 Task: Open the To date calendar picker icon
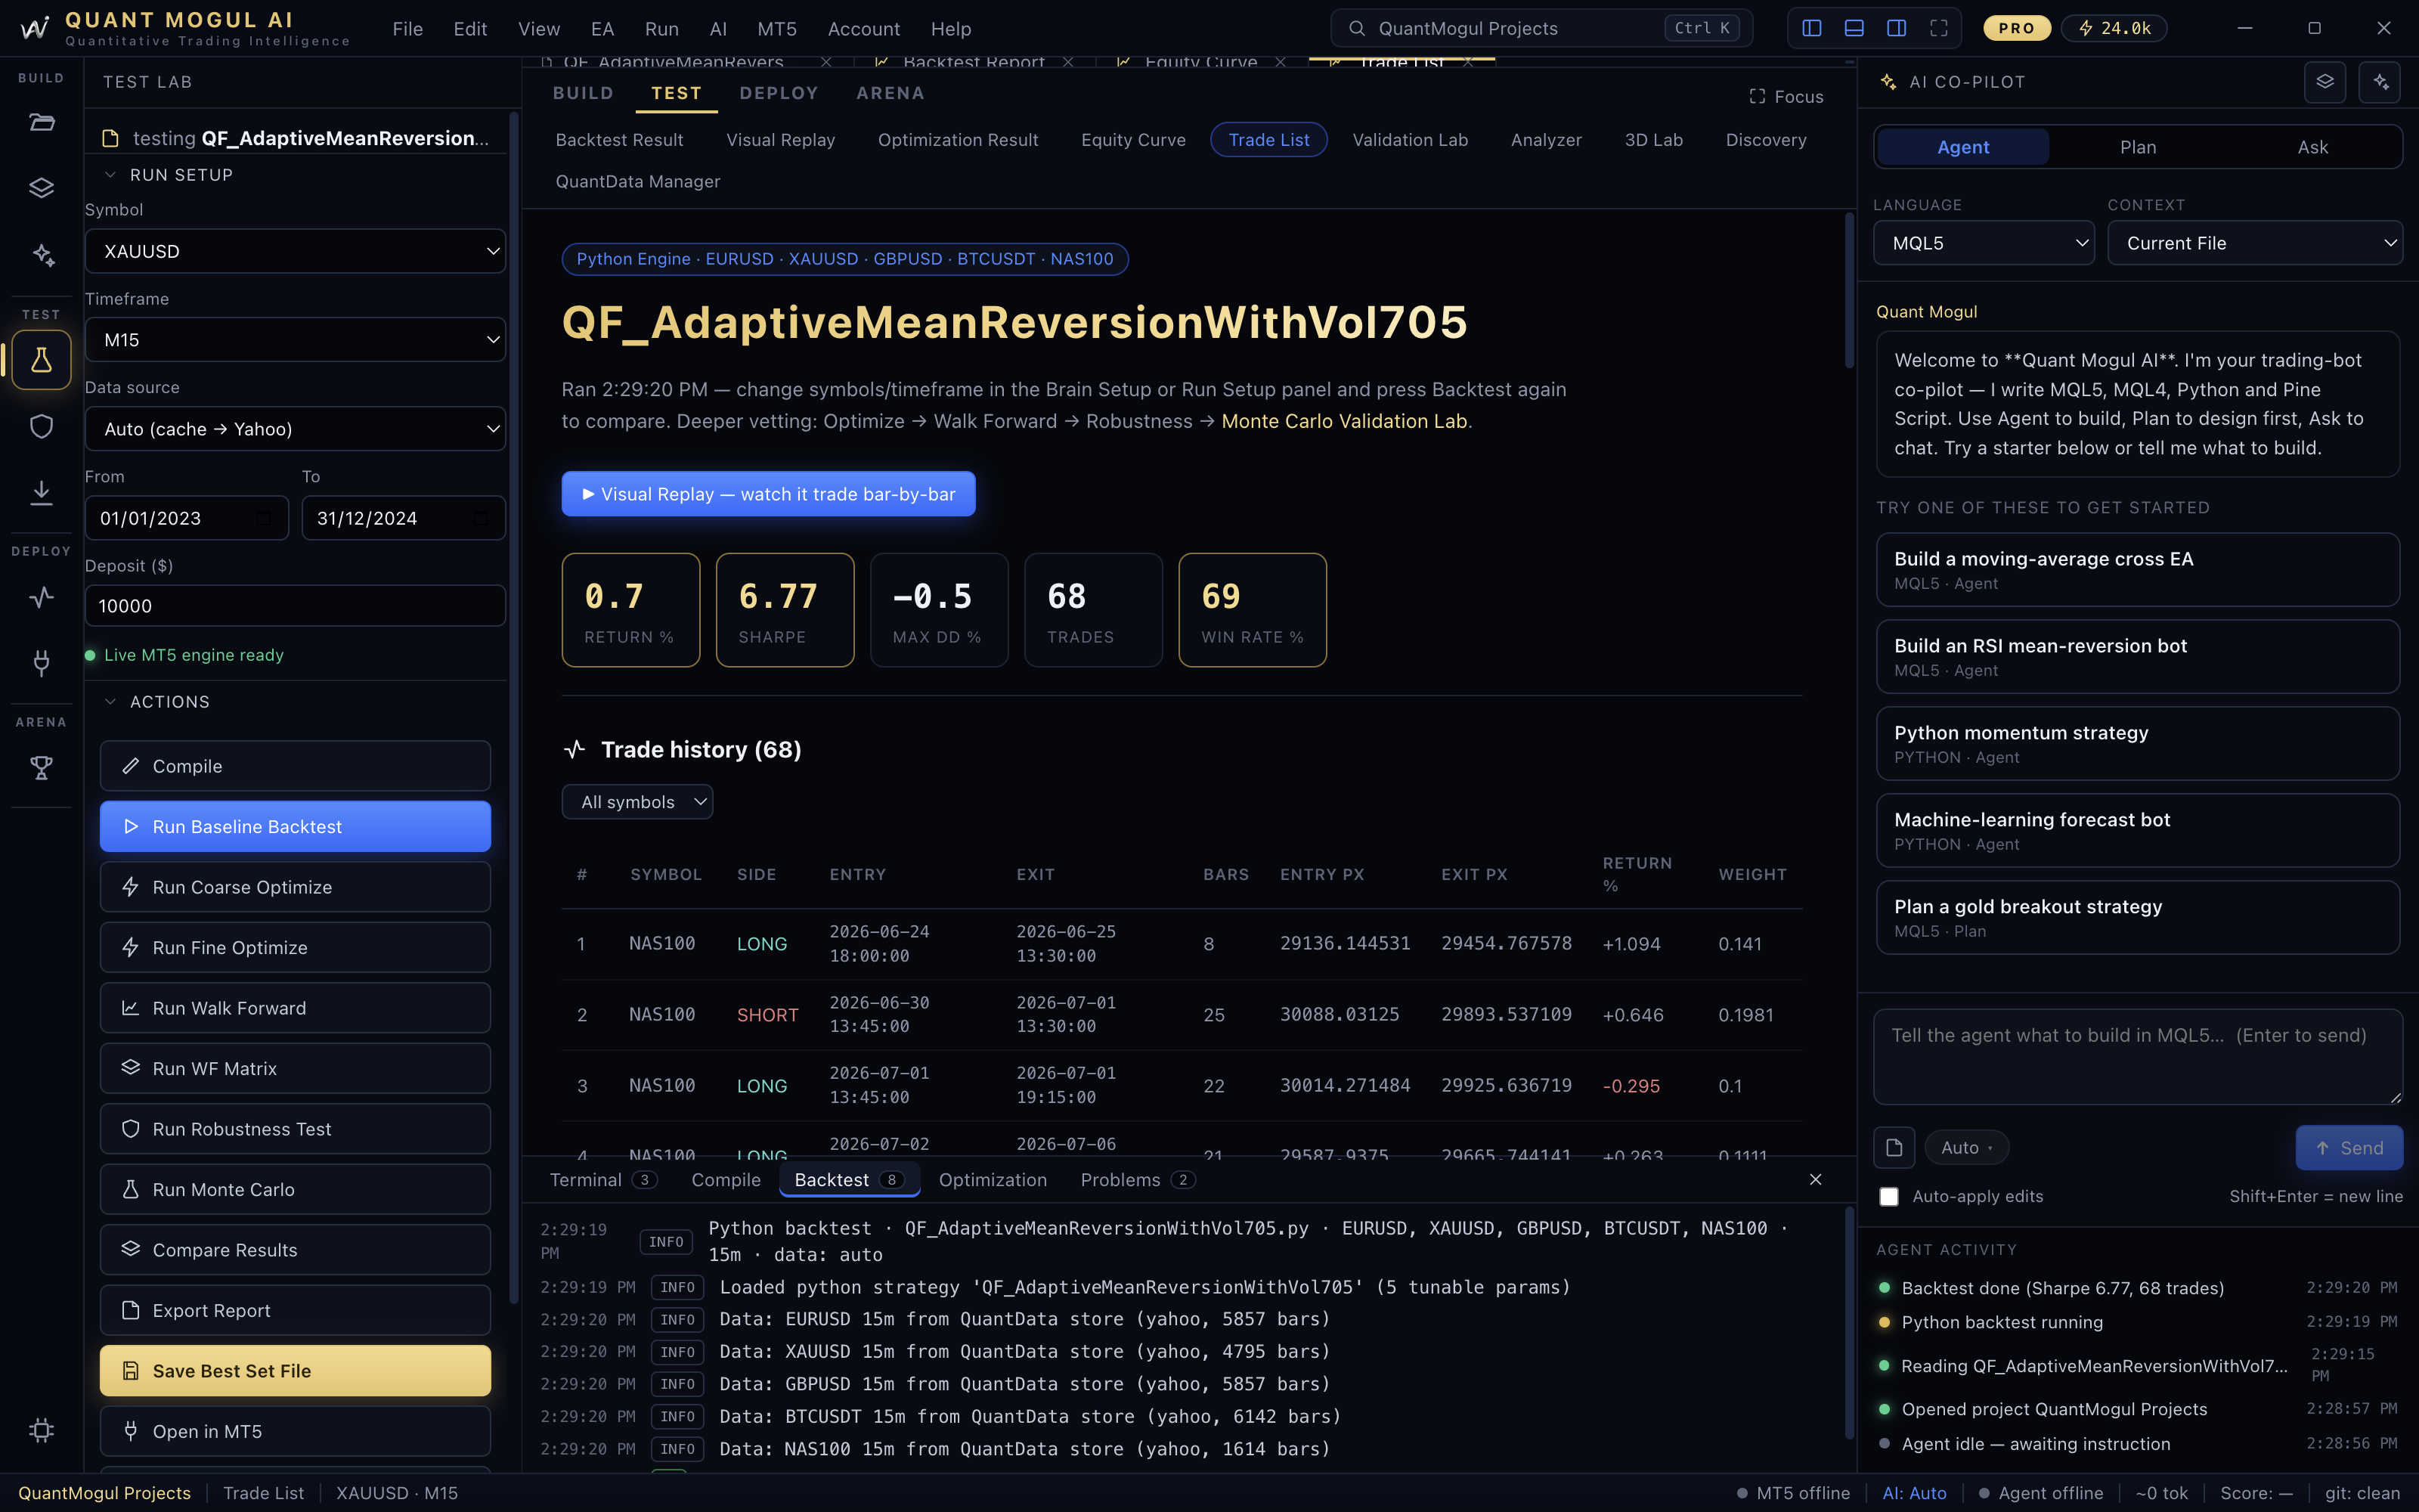tap(481, 518)
